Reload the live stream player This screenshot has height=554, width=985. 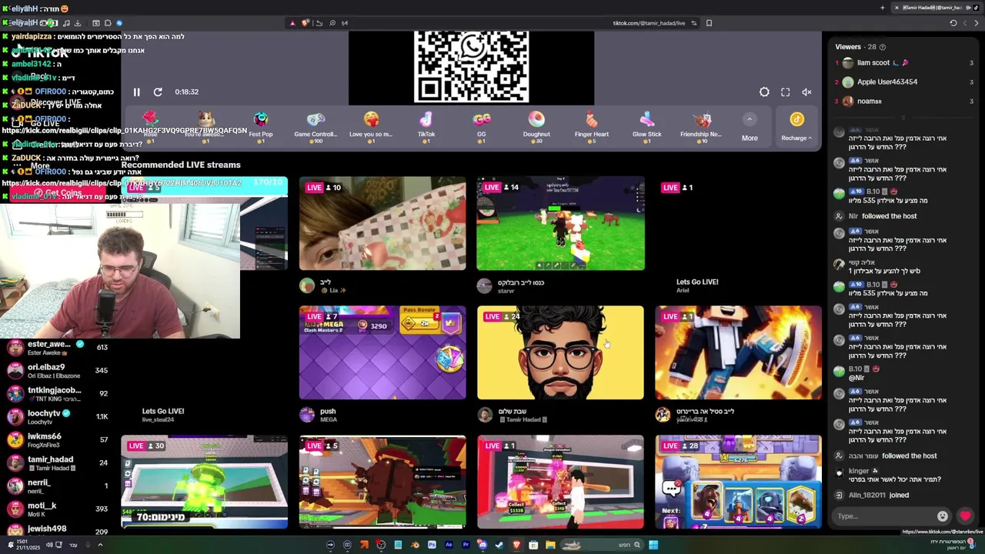point(158,92)
